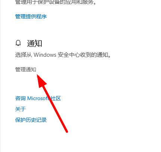
Task: View protection history via 保护历史记录
Action: 31,120
